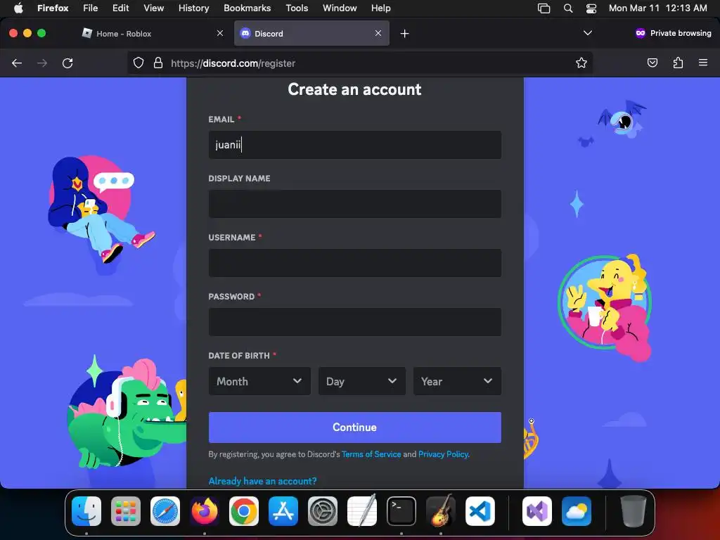Open Visual Studio from the dock
Image resolution: width=720 pixels, height=540 pixels.
[536, 511]
